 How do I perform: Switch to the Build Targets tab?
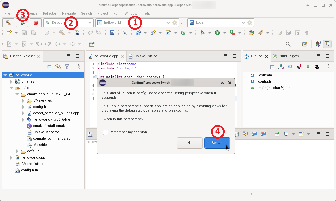pos(286,56)
